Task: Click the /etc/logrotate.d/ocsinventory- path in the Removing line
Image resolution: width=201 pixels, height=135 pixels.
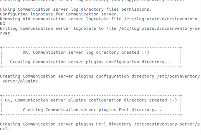Action: (x=162, y=19)
